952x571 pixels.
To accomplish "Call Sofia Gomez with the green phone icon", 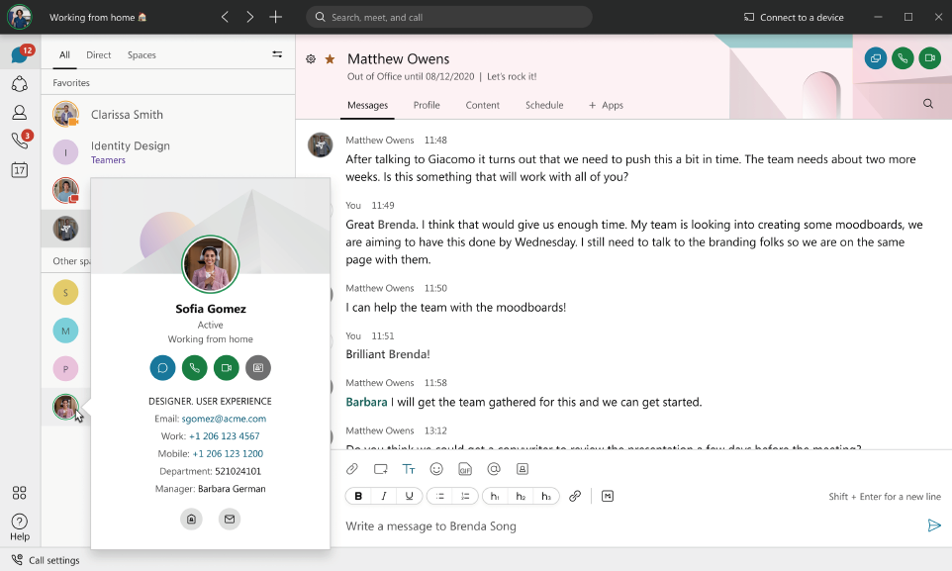I will (194, 368).
